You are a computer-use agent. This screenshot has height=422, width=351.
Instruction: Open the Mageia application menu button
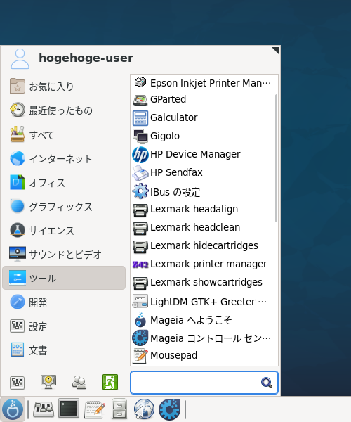coord(13,409)
